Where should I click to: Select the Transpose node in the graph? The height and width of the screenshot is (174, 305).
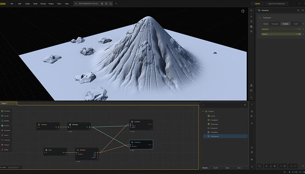[141, 144]
